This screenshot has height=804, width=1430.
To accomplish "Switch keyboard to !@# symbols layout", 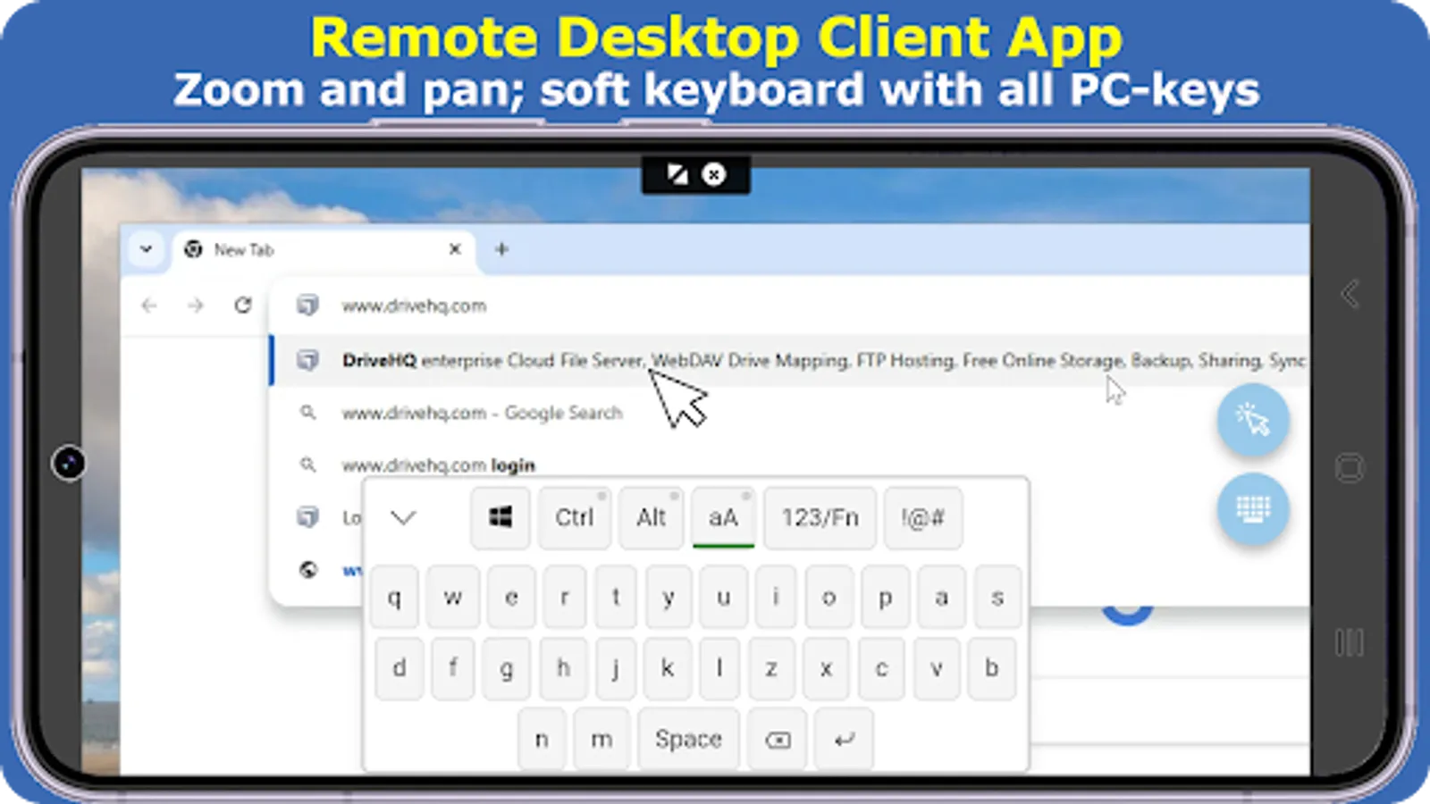I will (923, 517).
